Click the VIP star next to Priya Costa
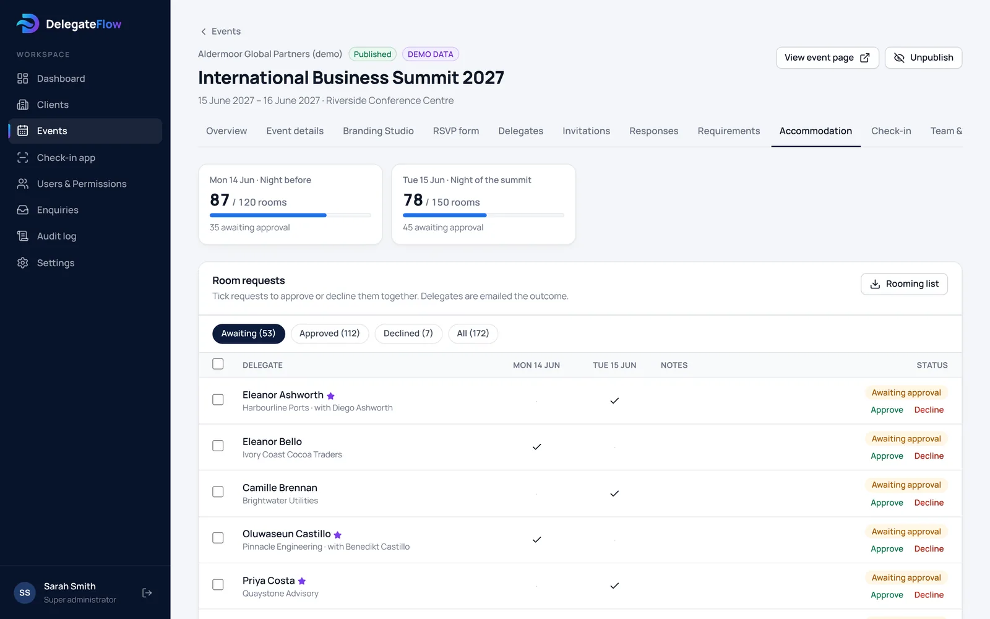990x619 pixels. point(302,581)
